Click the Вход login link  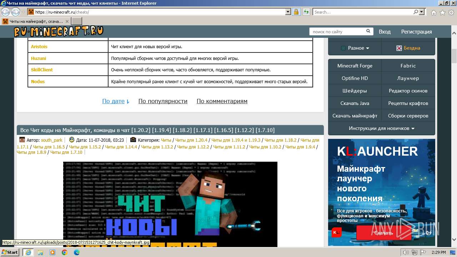385,31
